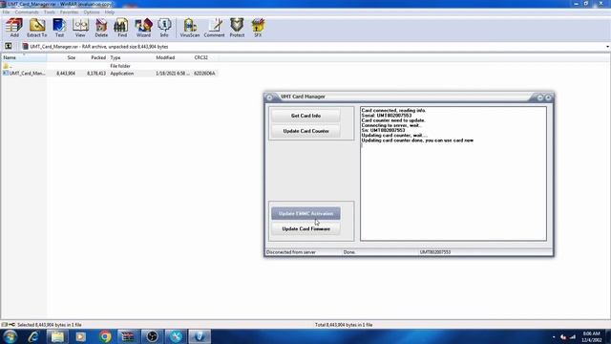The width and height of the screenshot is (611, 344).
Task: Select the parent folder '..' icon
Action: 6,66
